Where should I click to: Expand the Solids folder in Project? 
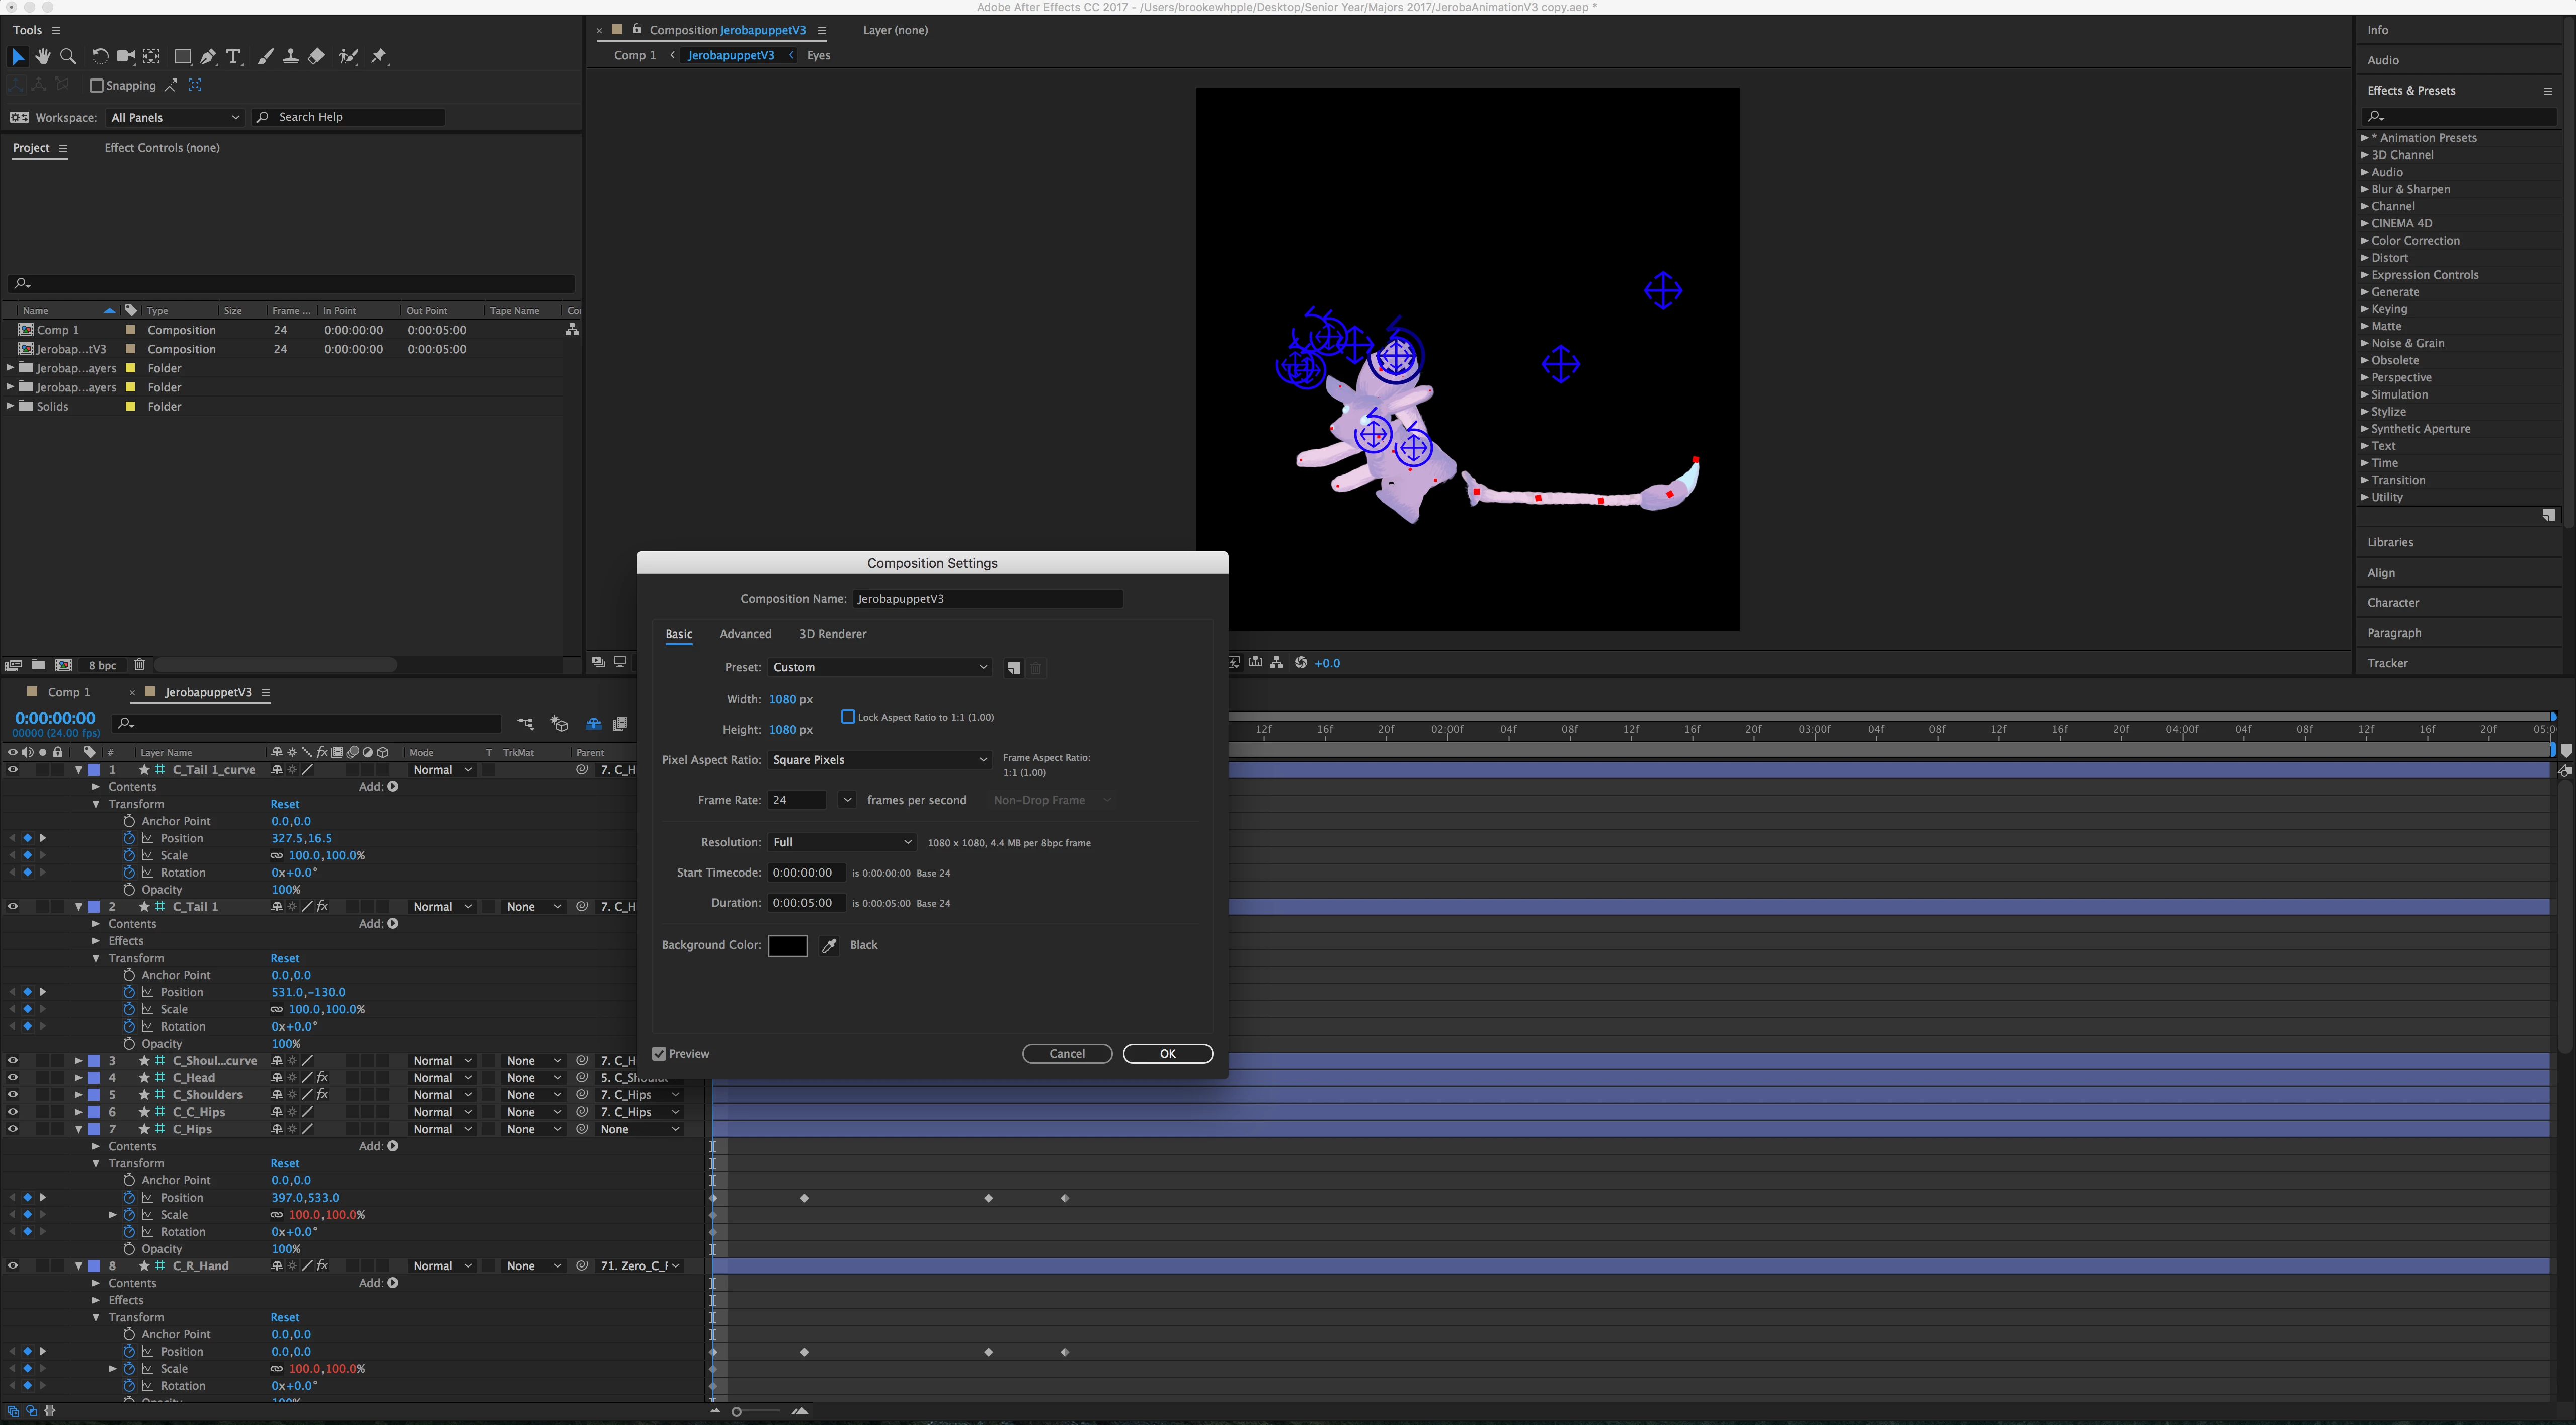point(11,406)
